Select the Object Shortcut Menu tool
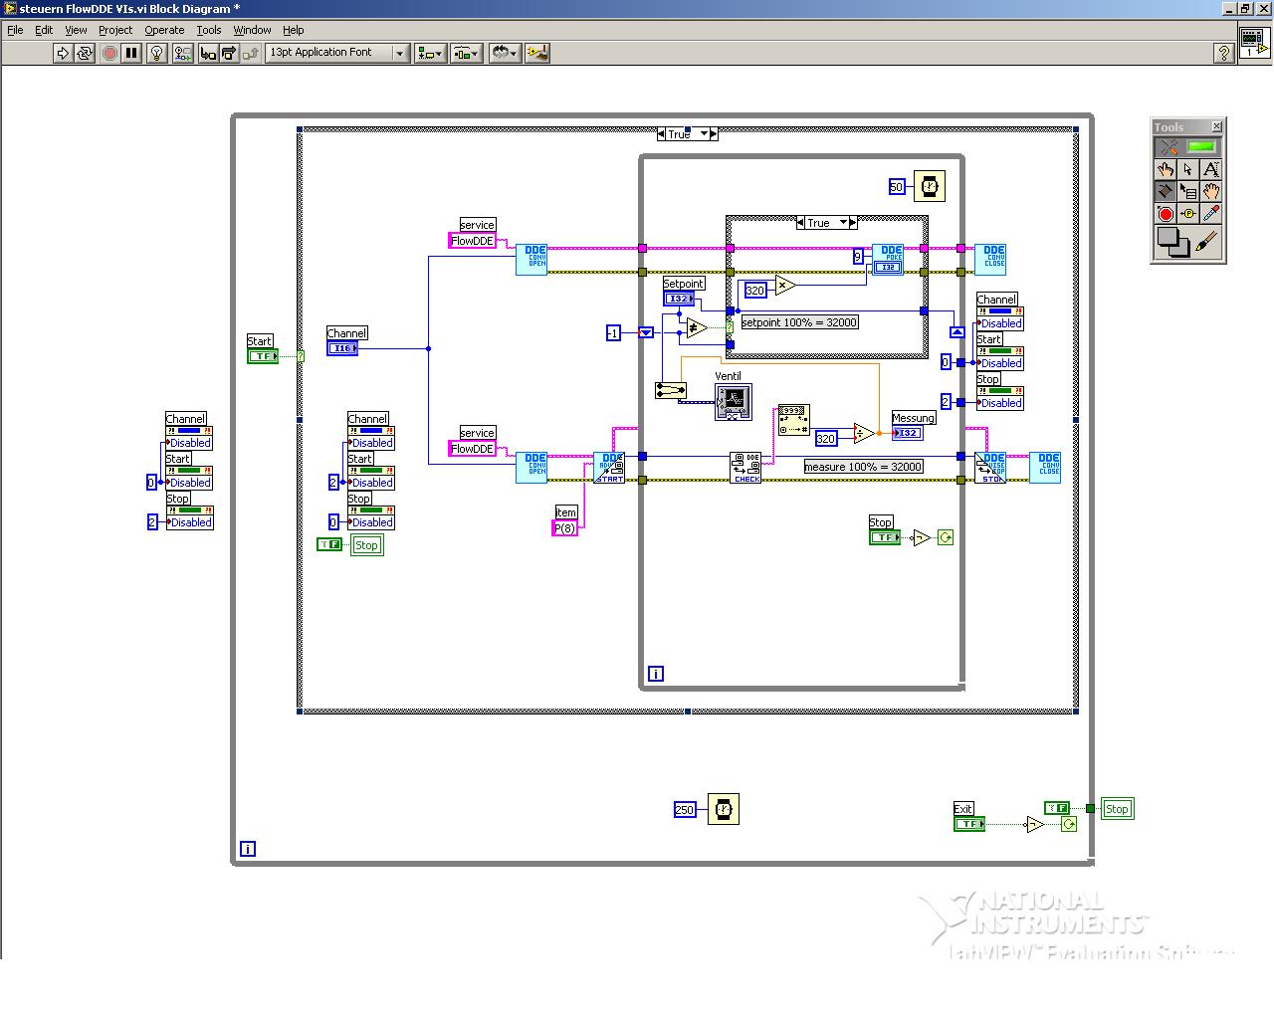The width and height of the screenshot is (1274, 1019). [x=1188, y=191]
